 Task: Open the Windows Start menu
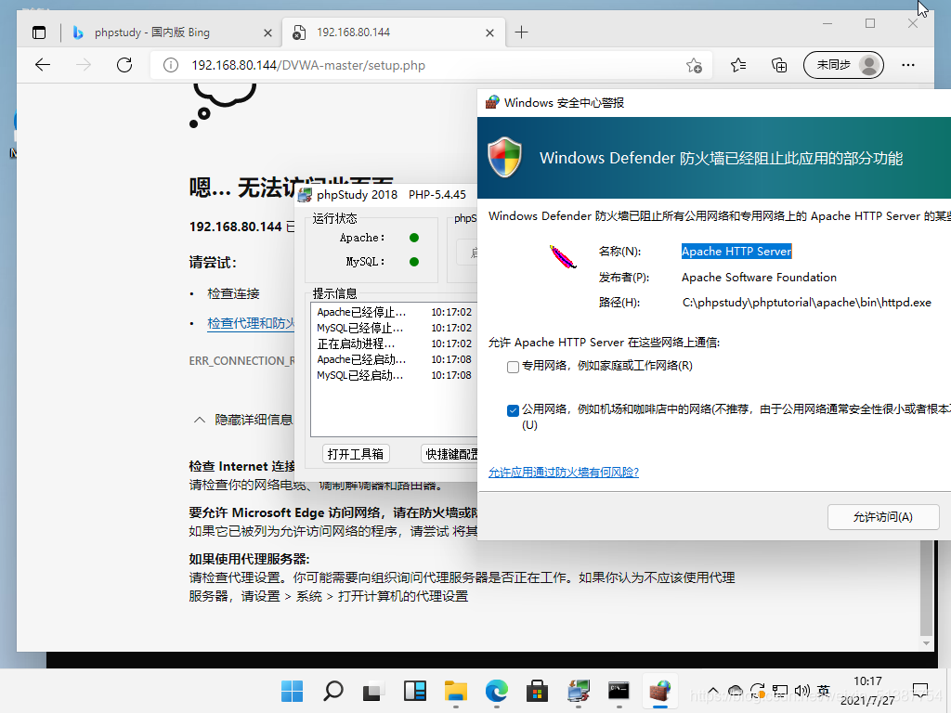[293, 691]
